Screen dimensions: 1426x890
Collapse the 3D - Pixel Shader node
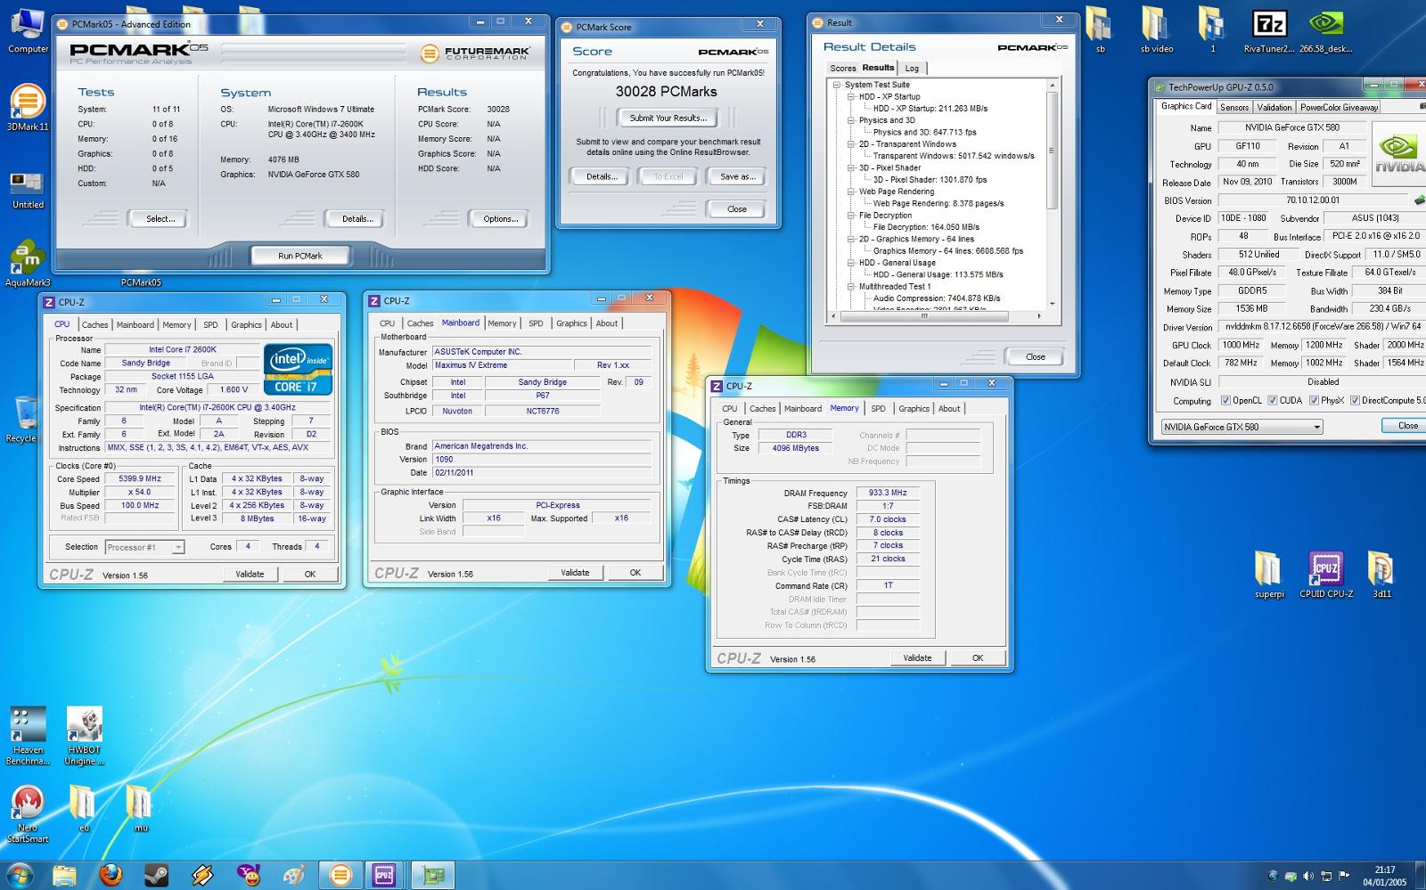pyautogui.click(x=851, y=167)
